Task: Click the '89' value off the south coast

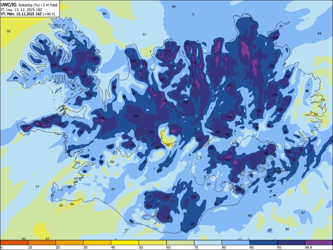Action: [250, 216]
